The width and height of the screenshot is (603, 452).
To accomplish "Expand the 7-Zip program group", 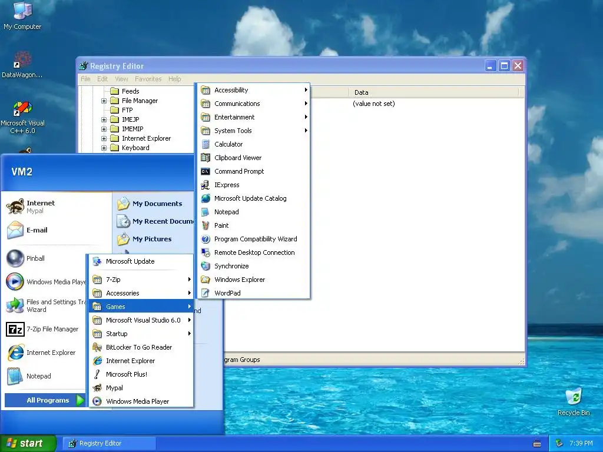I will [x=141, y=280].
